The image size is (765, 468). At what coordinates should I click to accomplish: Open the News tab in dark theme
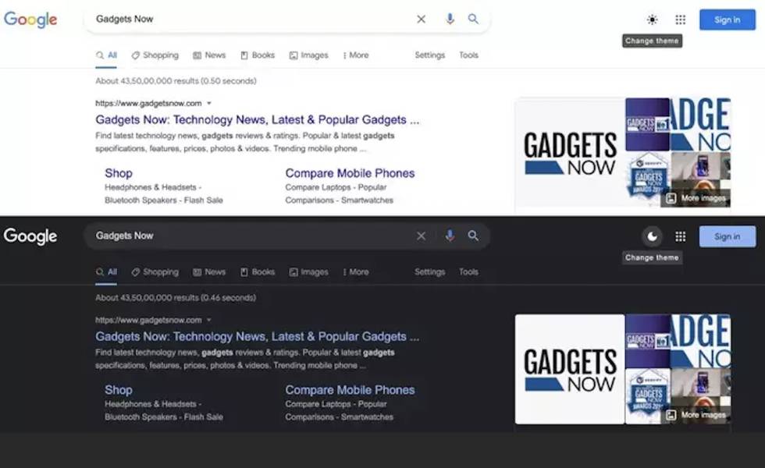click(209, 272)
